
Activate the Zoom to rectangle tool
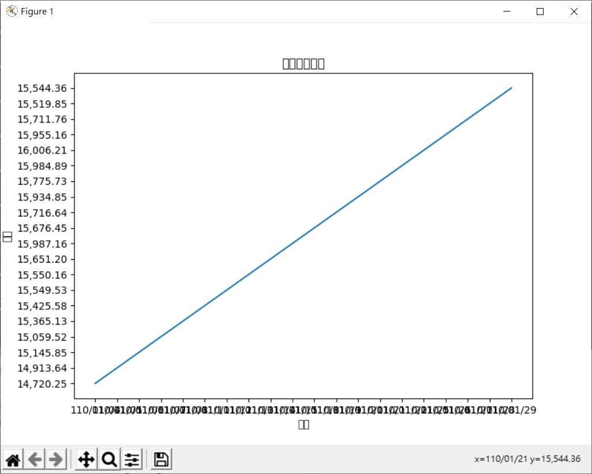(109, 460)
